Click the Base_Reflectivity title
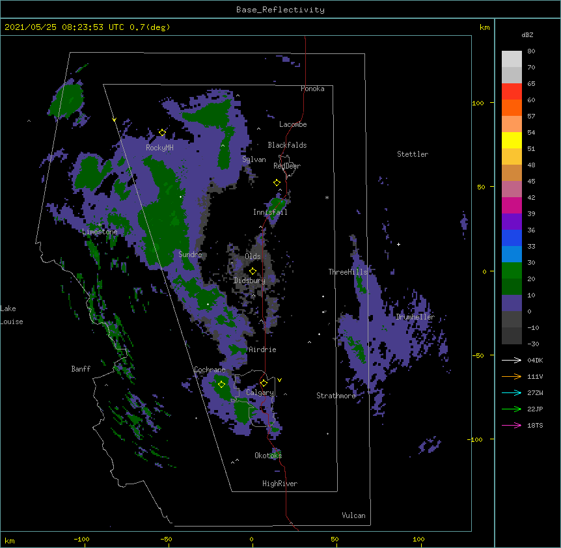561x548 pixels. [x=280, y=10]
